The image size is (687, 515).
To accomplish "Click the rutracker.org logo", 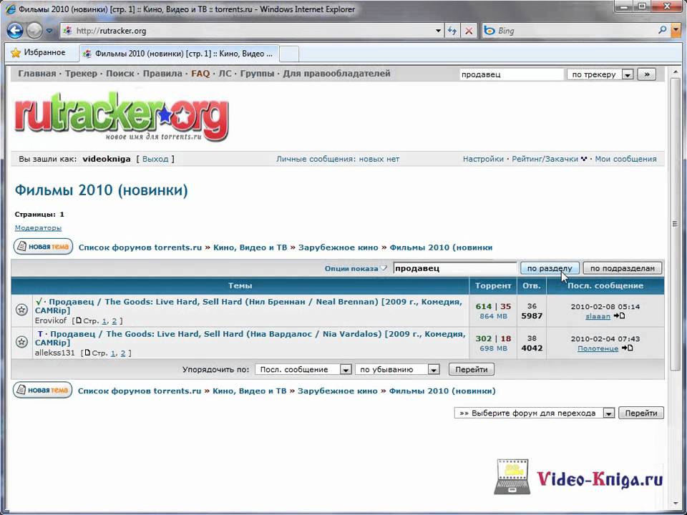I will coord(122,117).
